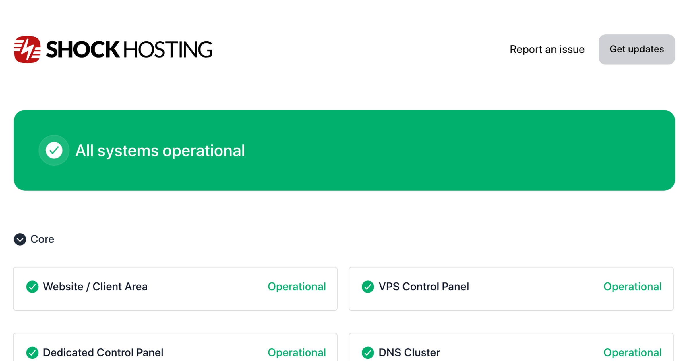Select the DNS Cluster component name
This screenshot has width=689, height=361.
click(409, 353)
